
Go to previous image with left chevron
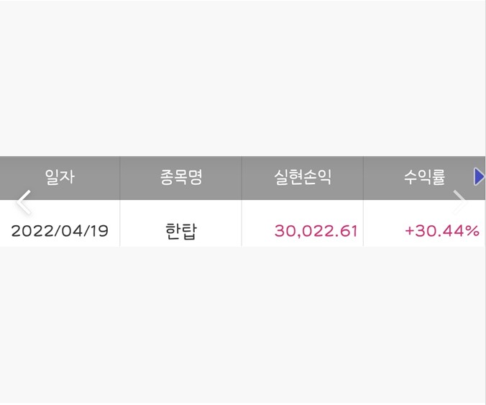coord(24,202)
